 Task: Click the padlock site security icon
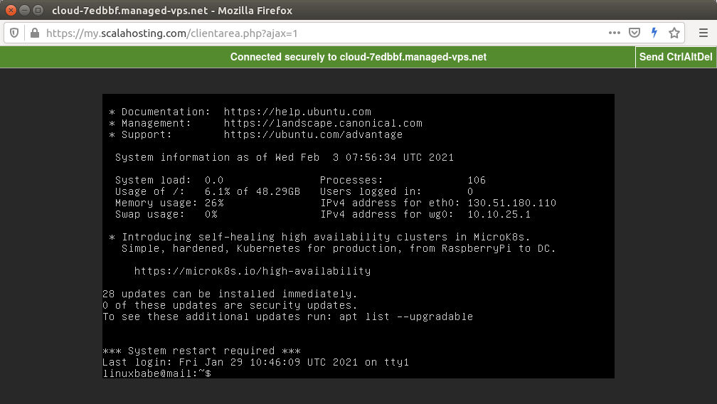[x=34, y=33]
